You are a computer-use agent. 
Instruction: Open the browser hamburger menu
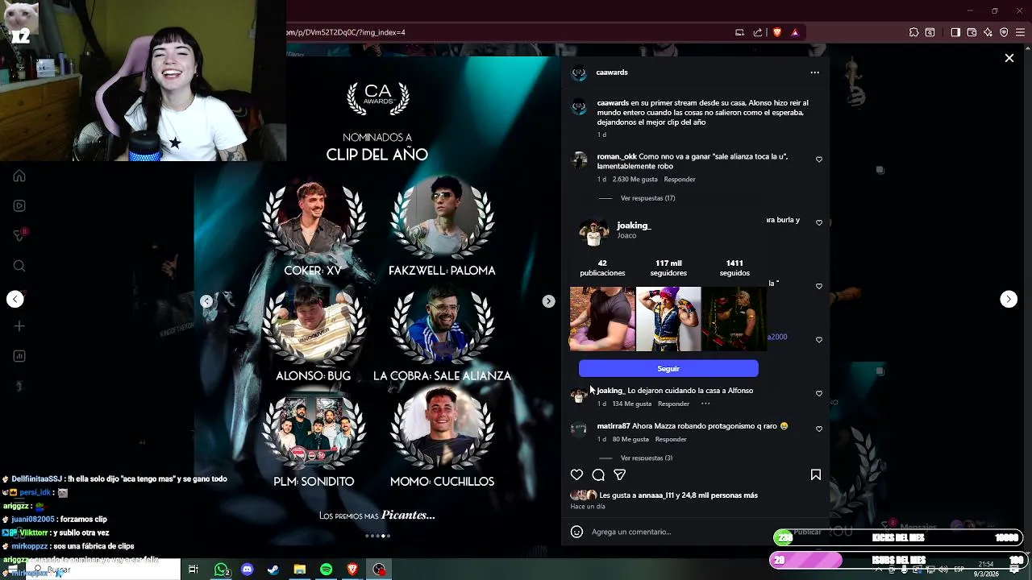coord(1020,32)
